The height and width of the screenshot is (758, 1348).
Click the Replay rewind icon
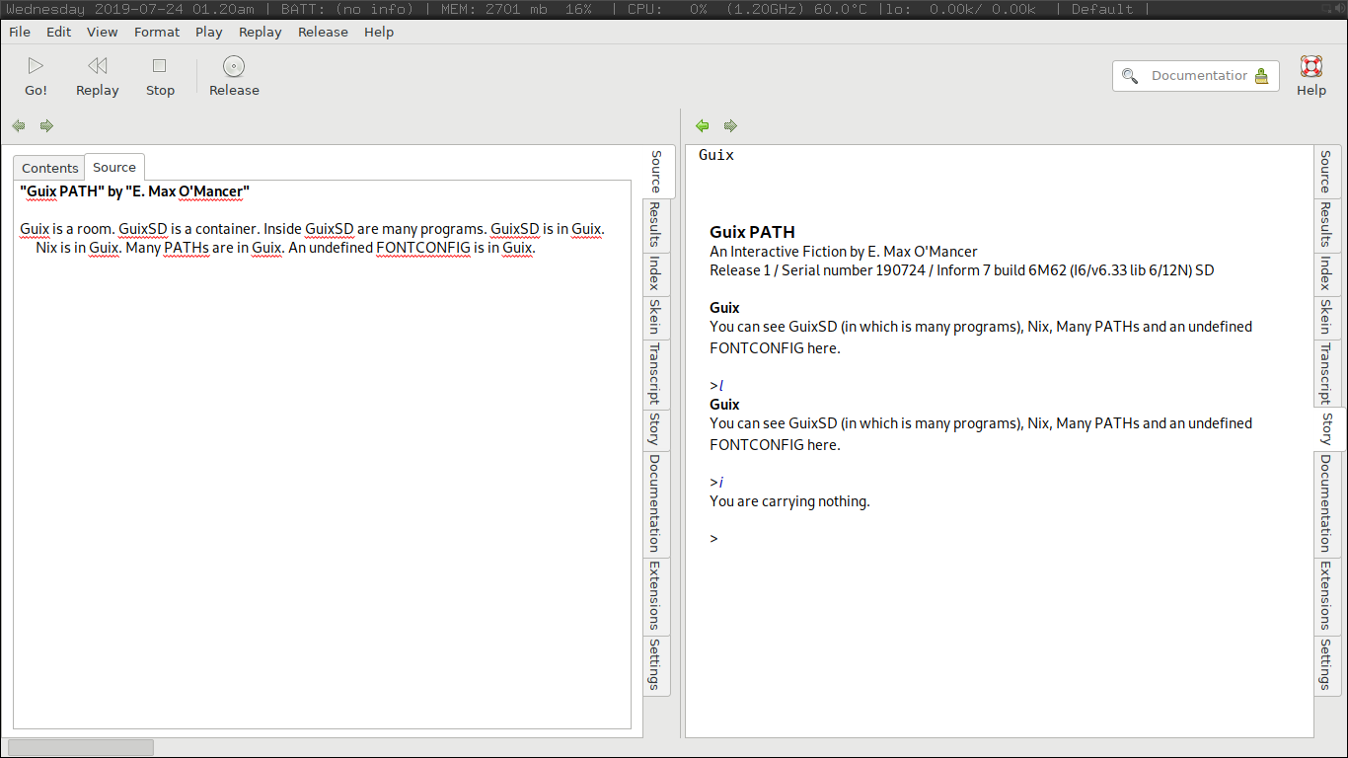[97, 66]
